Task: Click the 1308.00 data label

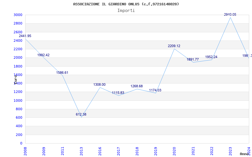Action: [100, 84]
